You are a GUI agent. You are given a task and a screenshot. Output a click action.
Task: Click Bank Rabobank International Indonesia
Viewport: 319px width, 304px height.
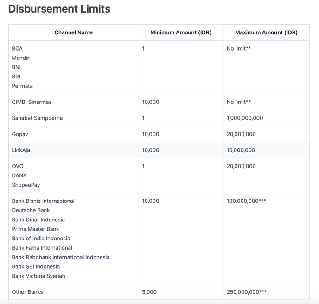click(61, 258)
